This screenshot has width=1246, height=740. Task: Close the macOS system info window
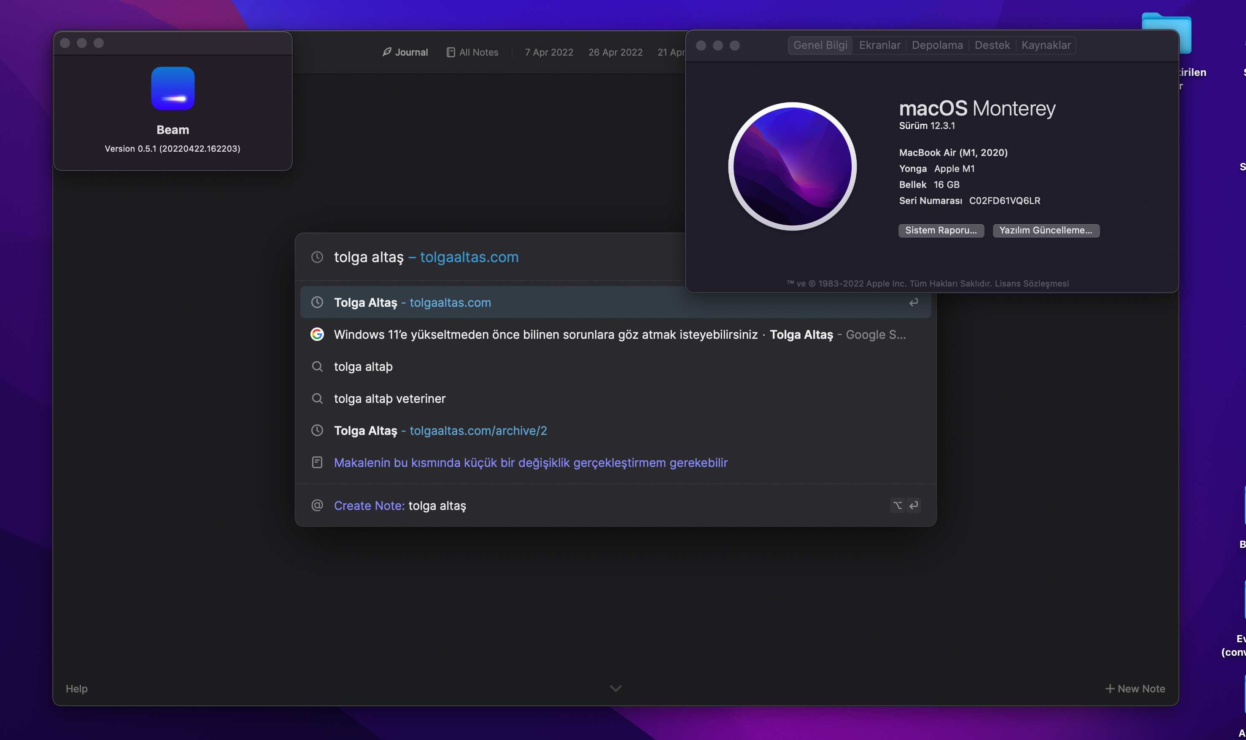701,46
